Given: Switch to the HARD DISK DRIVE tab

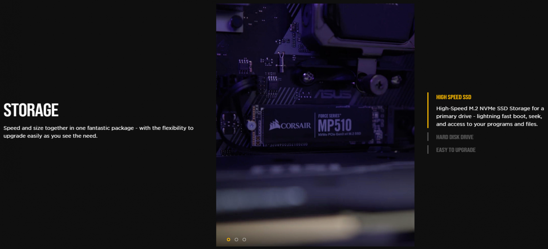Looking at the screenshot, I should (454, 137).
